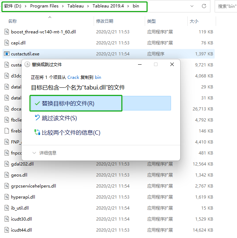
Task: Click the boost_thread-vc140-mt-1_60.dll file icon
Action: coord(7,32)
